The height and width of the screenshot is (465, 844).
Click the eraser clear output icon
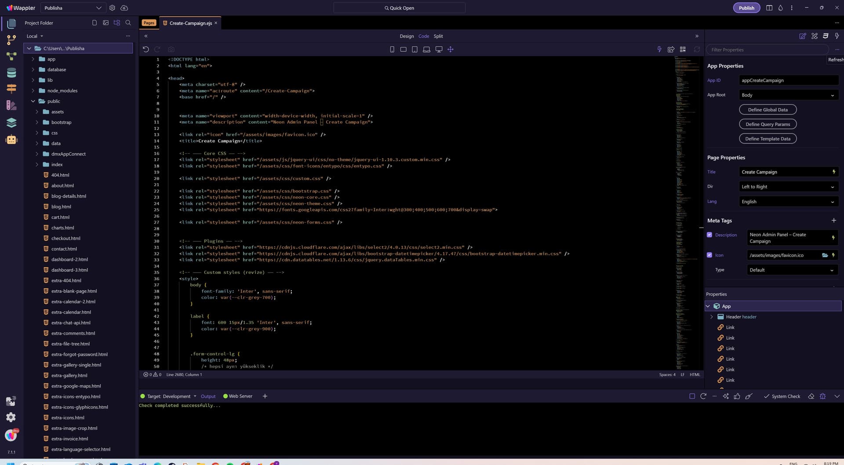pos(811,397)
